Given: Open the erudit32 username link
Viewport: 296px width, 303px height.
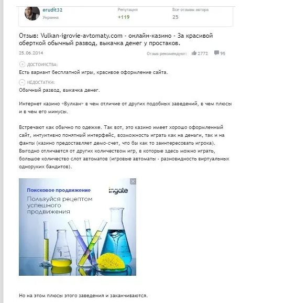Looking at the screenshot, I should tap(52, 10).
